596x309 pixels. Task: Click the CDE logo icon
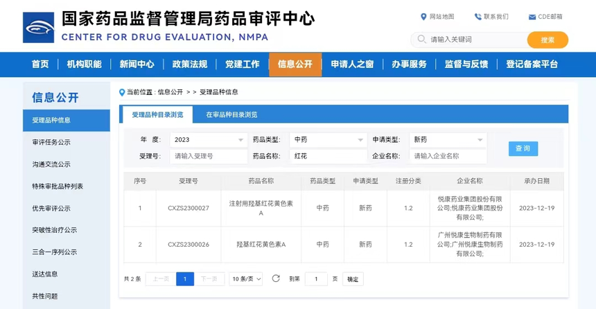coord(39,28)
